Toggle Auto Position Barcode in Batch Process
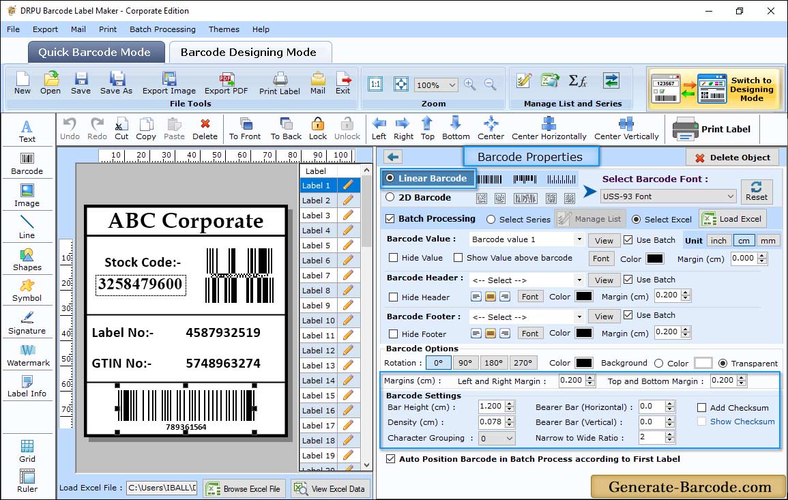The height and width of the screenshot is (500, 788). 390,459
